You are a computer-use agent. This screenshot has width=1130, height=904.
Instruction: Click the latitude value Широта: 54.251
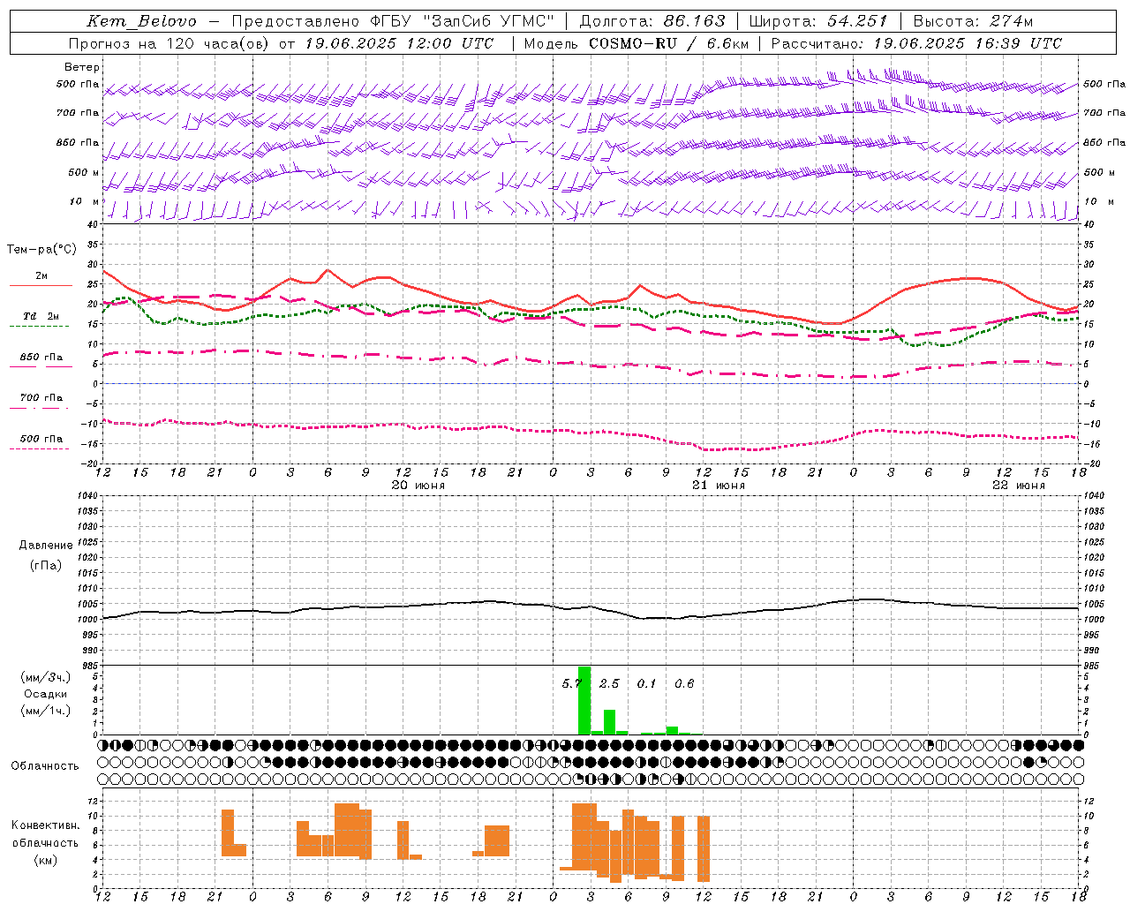coord(817,21)
